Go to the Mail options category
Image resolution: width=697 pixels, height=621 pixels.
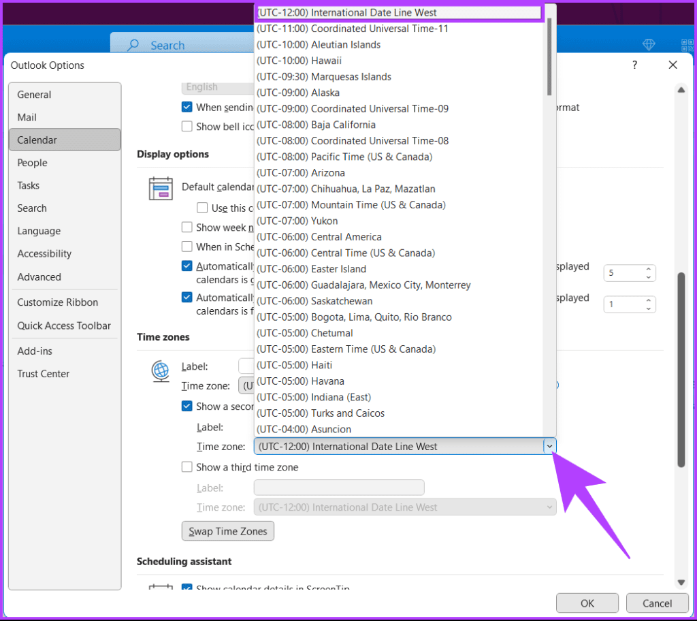65,117
